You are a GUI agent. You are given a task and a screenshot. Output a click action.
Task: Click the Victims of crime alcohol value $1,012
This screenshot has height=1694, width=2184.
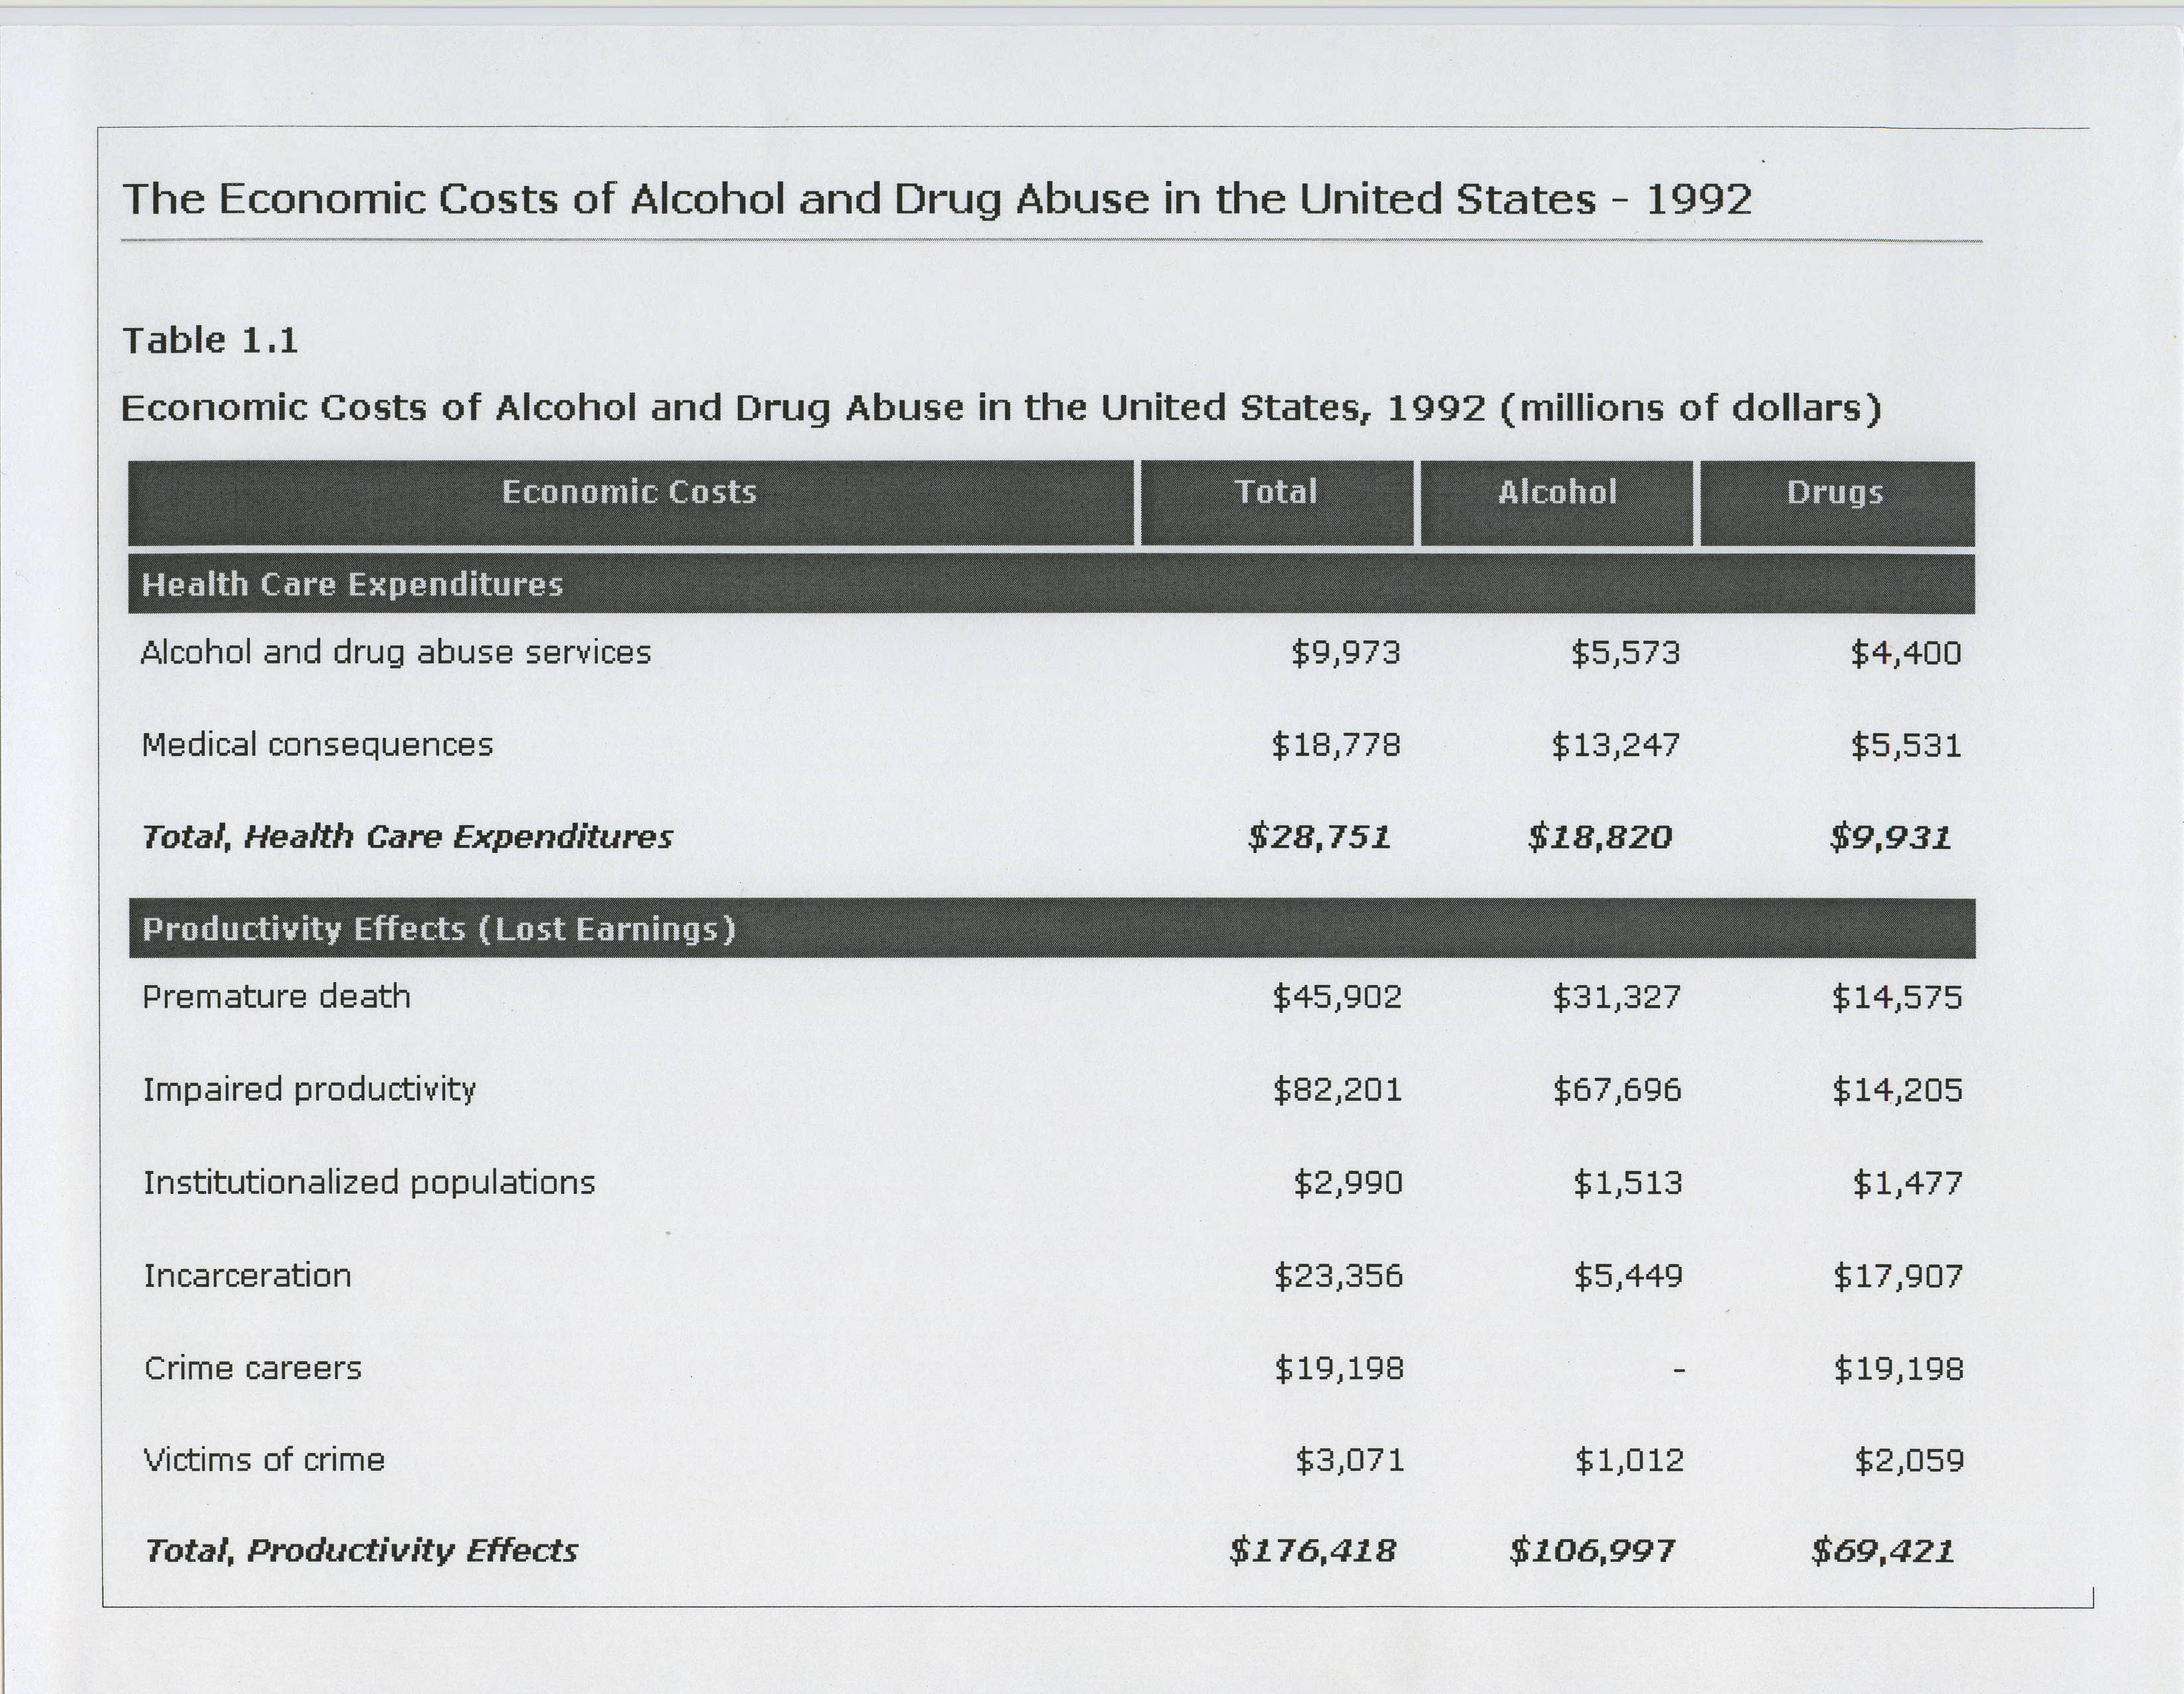1629,1461
